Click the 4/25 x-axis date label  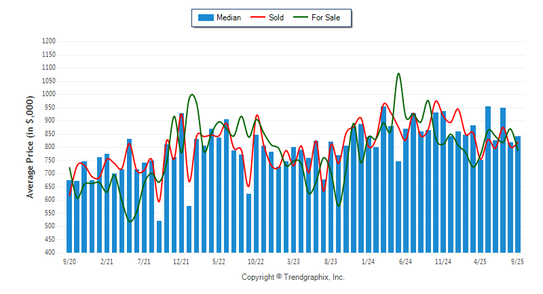coord(481,261)
